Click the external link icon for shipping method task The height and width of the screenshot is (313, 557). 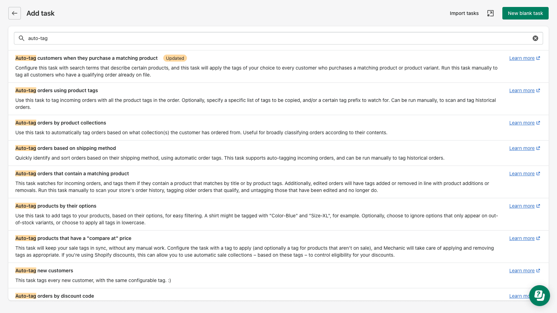(x=538, y=148)
